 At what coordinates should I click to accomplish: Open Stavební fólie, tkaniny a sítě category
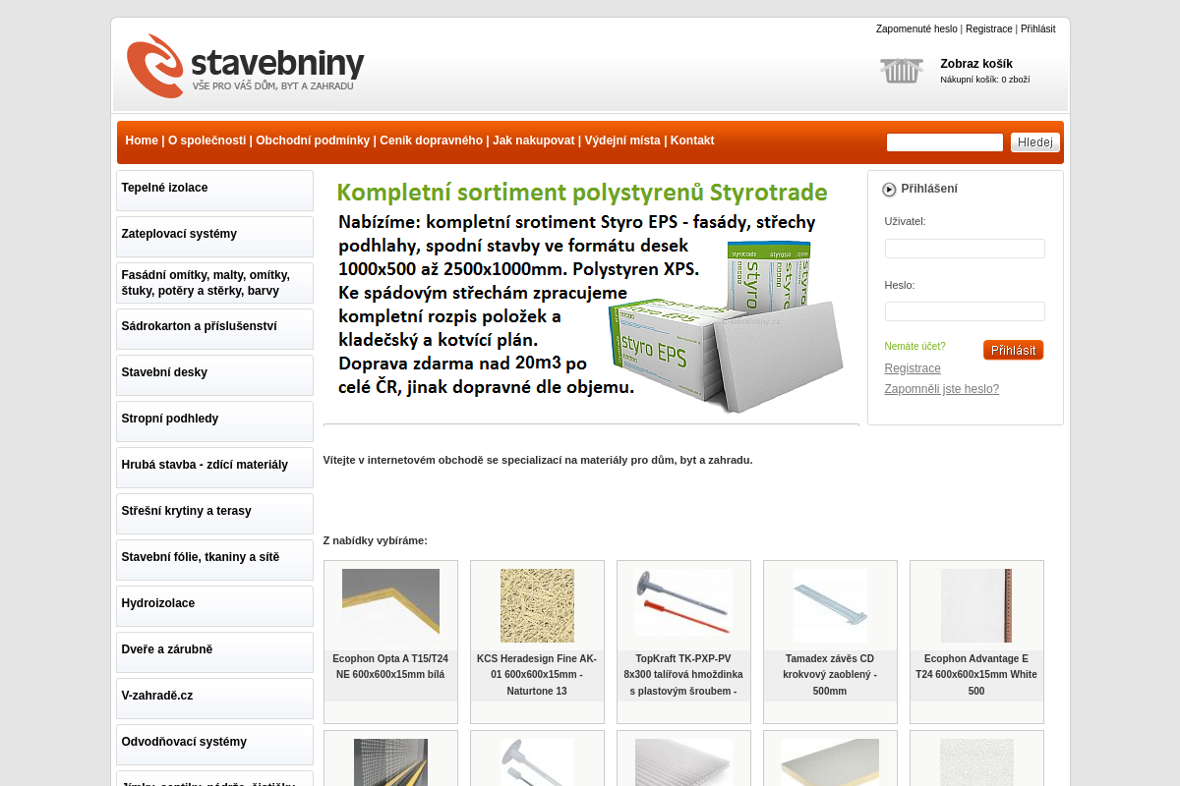coord(214,560)
